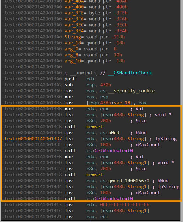This screenshot has height=222, width=183.
Task: Click the __GSHandlerCheck comment text
Action: (130, 73)
